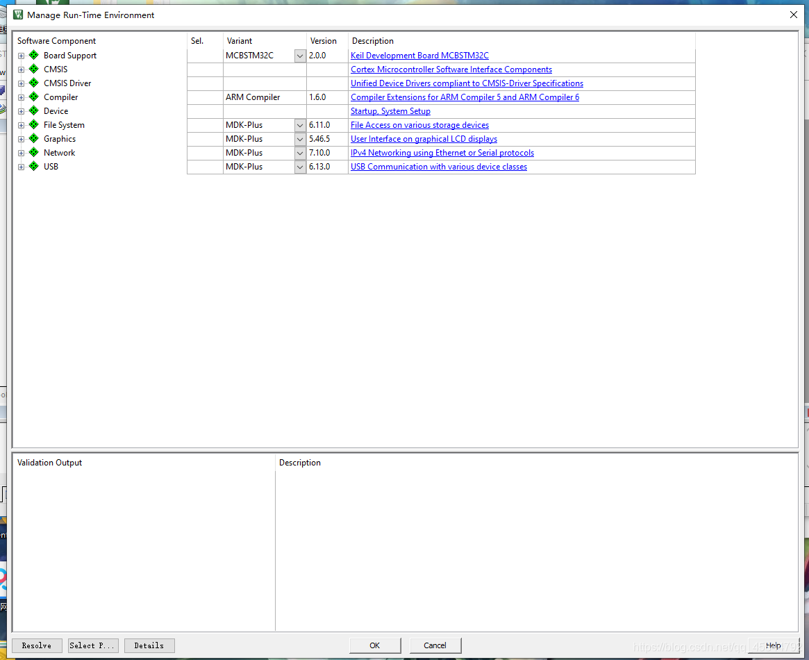Expand the Graphics tree node
809x660 pixels.
[21, 140]
